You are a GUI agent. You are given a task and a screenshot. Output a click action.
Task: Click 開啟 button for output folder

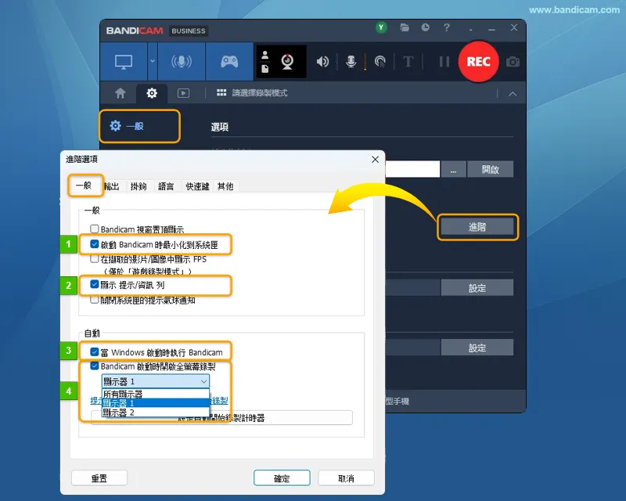pos(491,169)
